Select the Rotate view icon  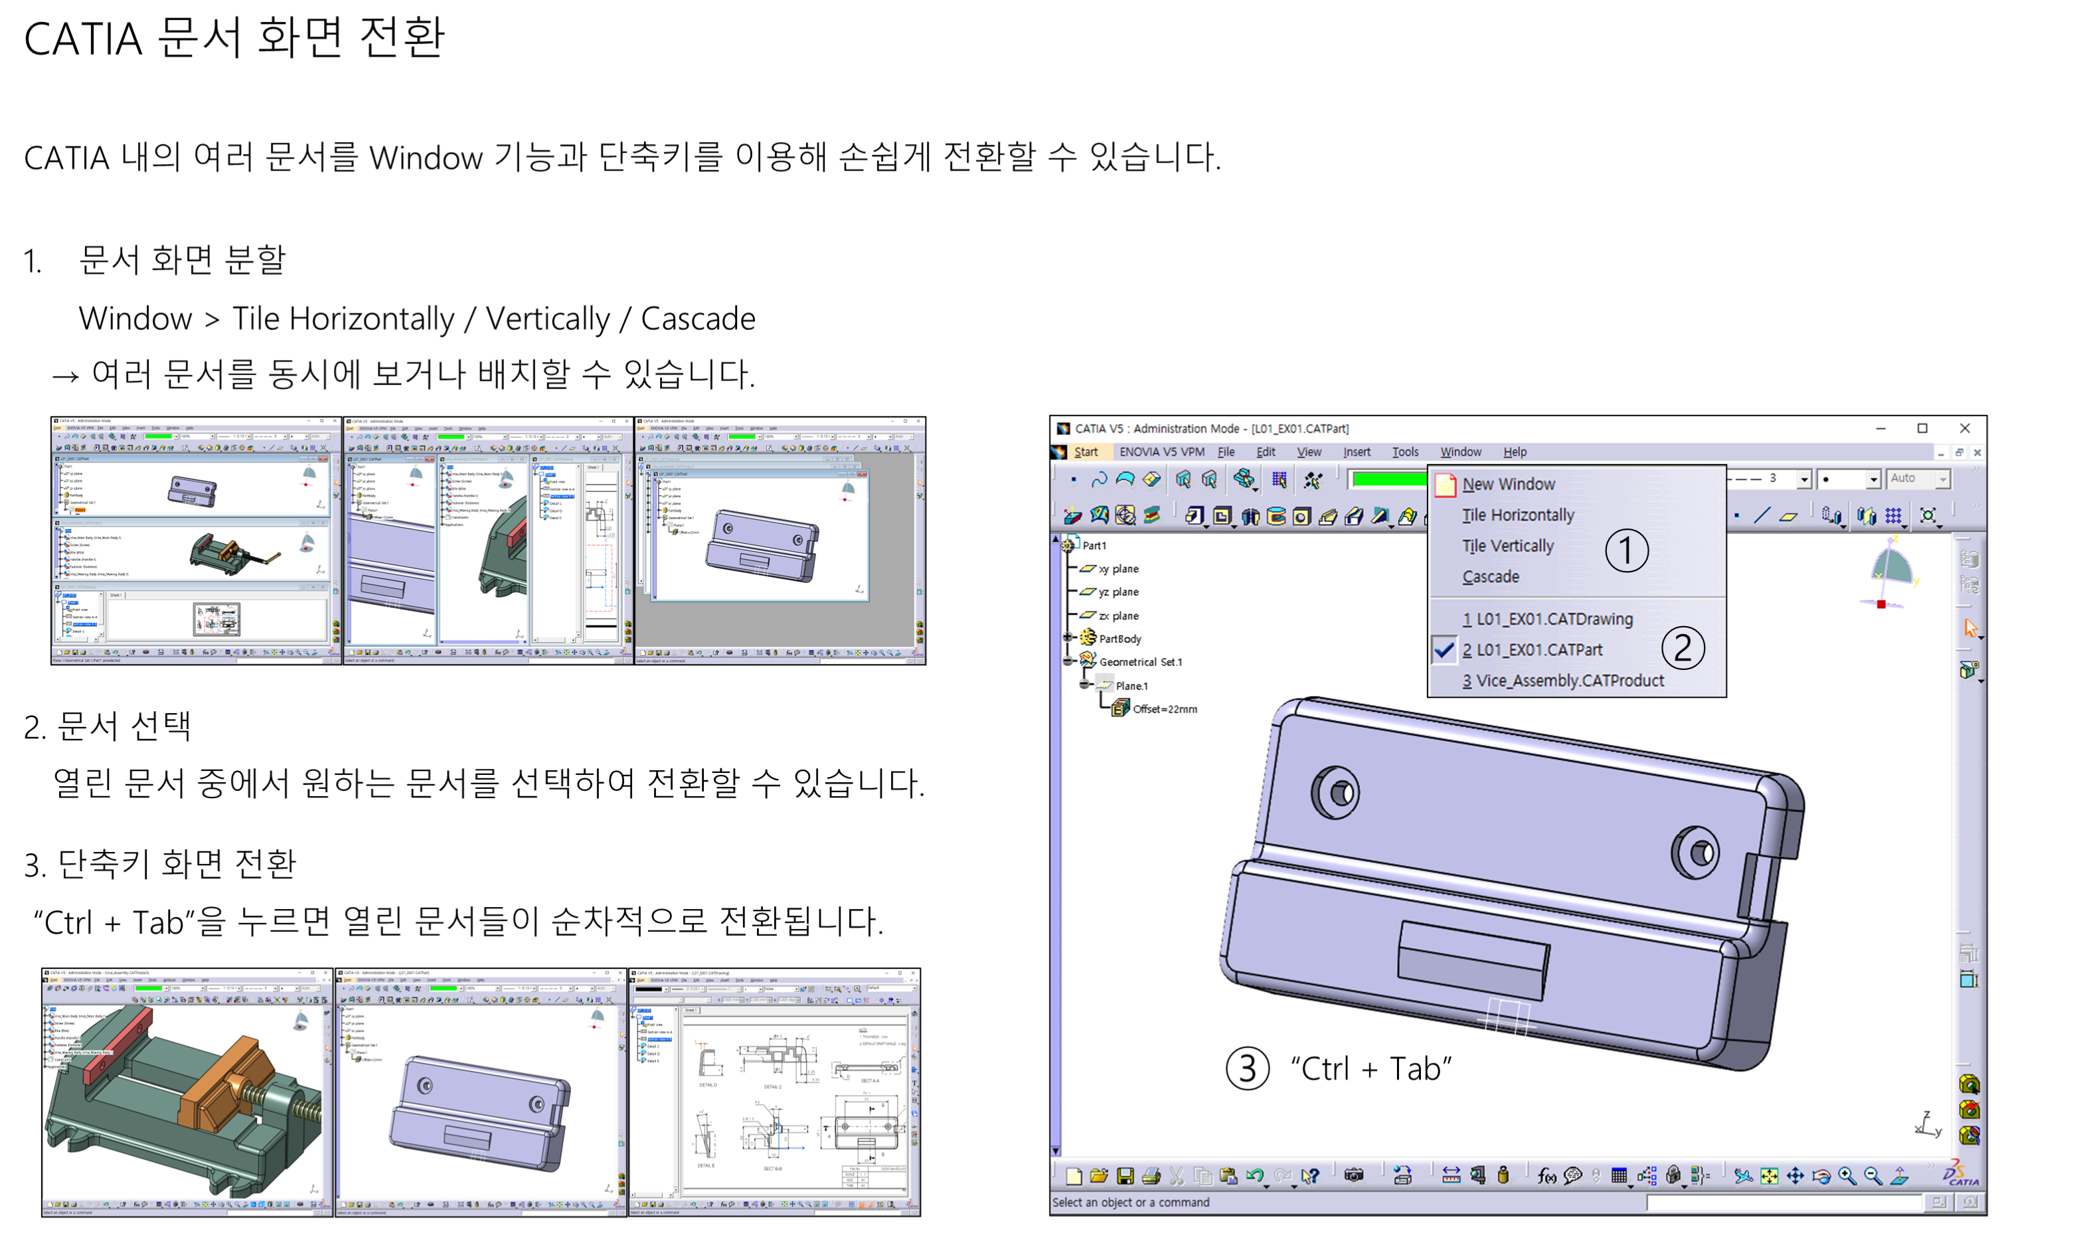click(1821, 1176)
